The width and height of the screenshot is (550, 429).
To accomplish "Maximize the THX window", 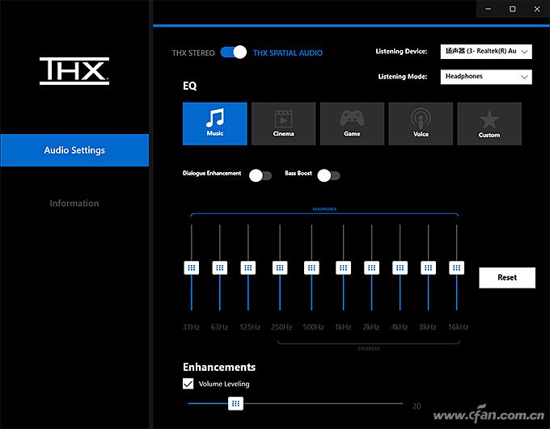I will 513,9.
